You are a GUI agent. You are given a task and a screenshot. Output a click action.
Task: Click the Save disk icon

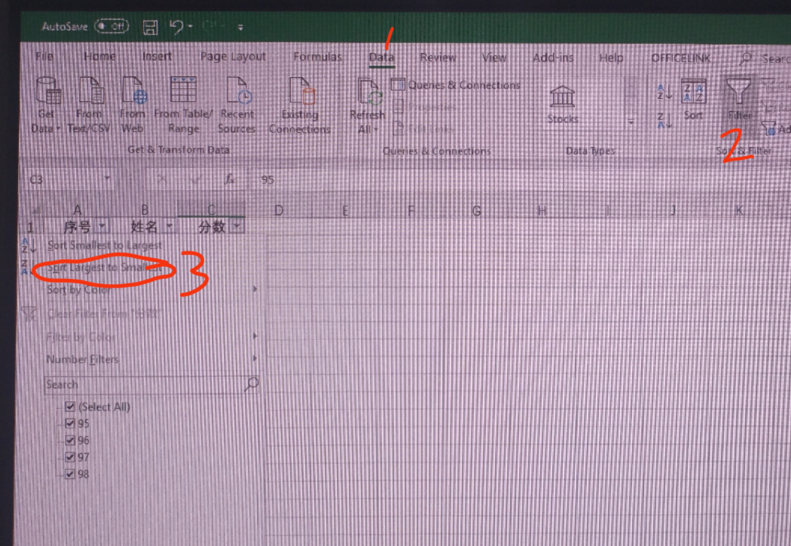pos(150,27)
